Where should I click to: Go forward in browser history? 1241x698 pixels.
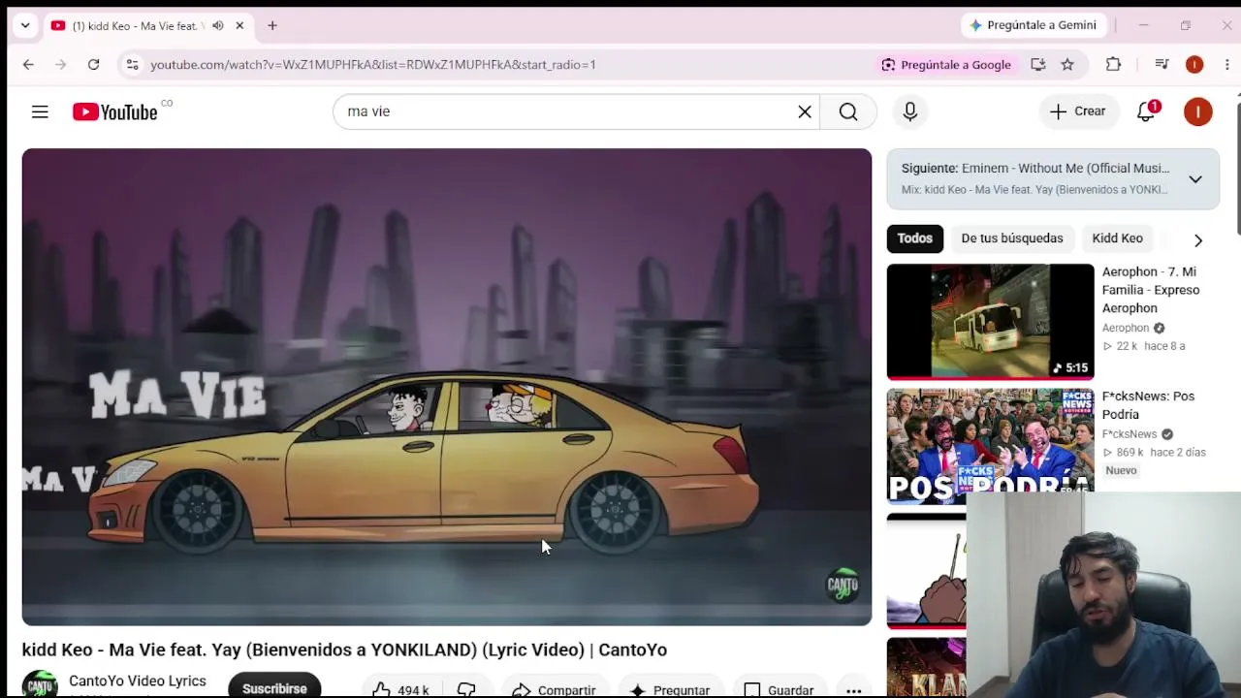[60, 65]
